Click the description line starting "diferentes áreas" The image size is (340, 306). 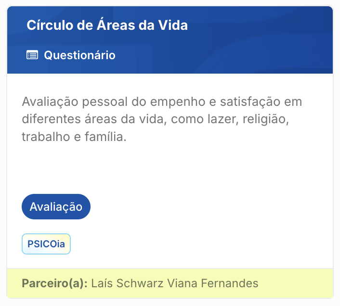click(x=154, y=120)
